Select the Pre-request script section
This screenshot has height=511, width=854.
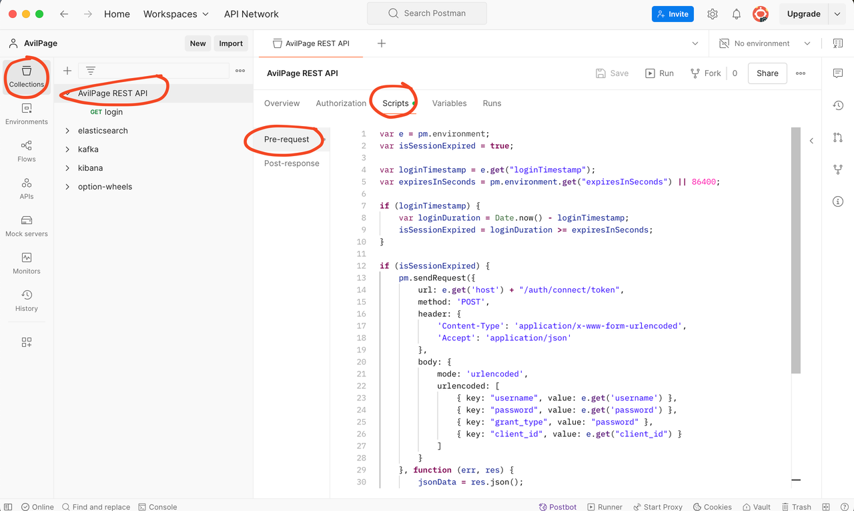[287, 139]
